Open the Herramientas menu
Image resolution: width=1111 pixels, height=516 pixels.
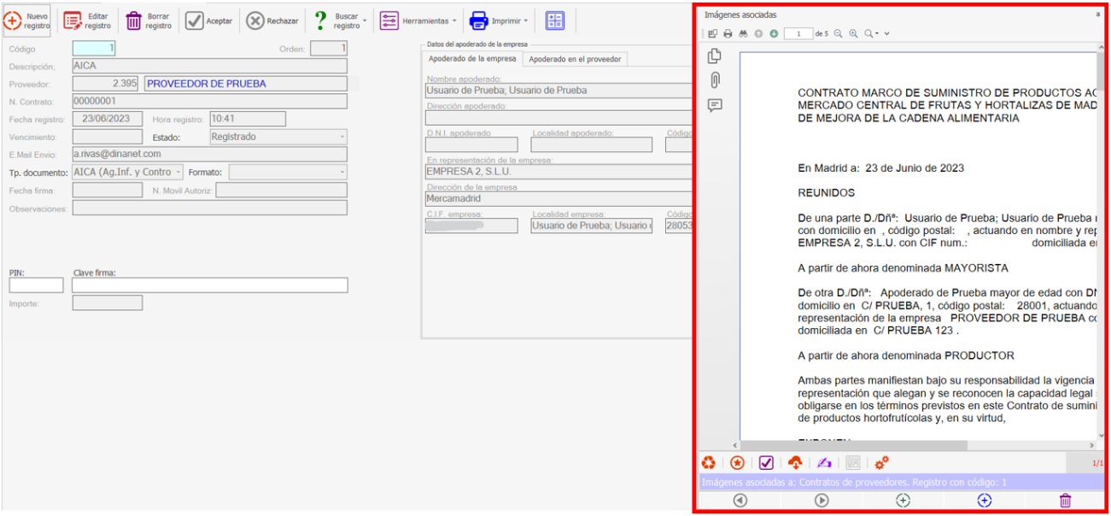pos(418,21)
